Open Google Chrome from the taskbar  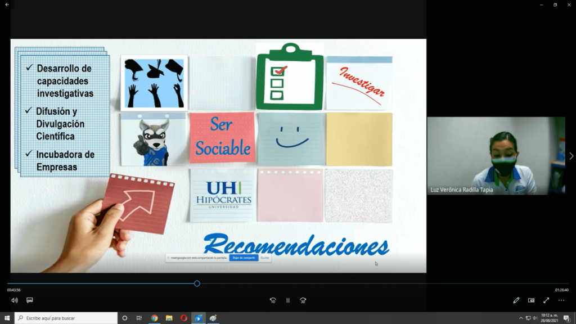(154, 318)
